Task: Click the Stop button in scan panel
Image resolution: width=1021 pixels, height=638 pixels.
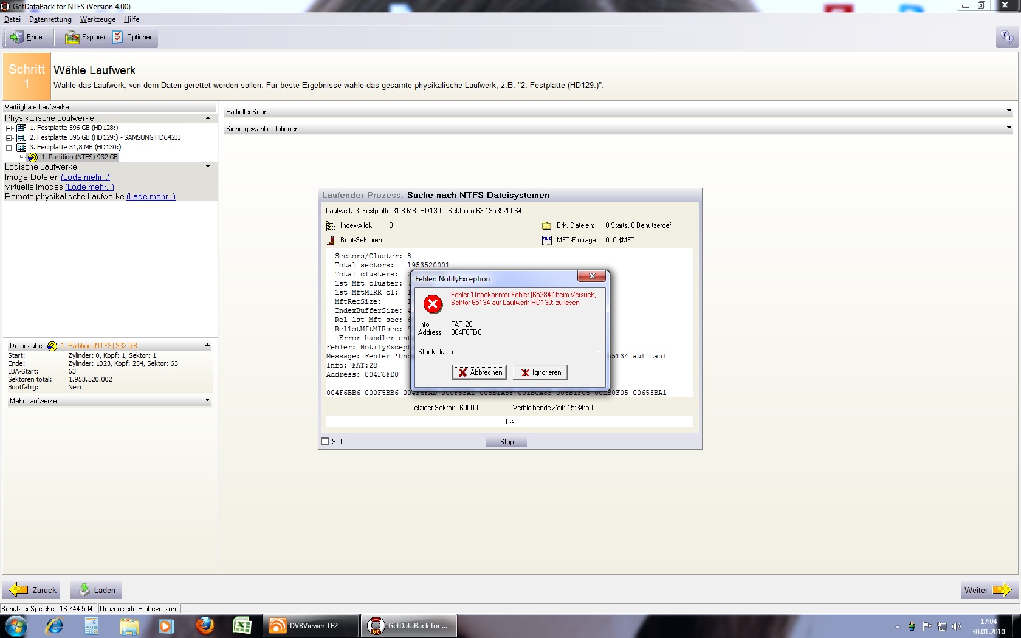Action: [506, 442]
